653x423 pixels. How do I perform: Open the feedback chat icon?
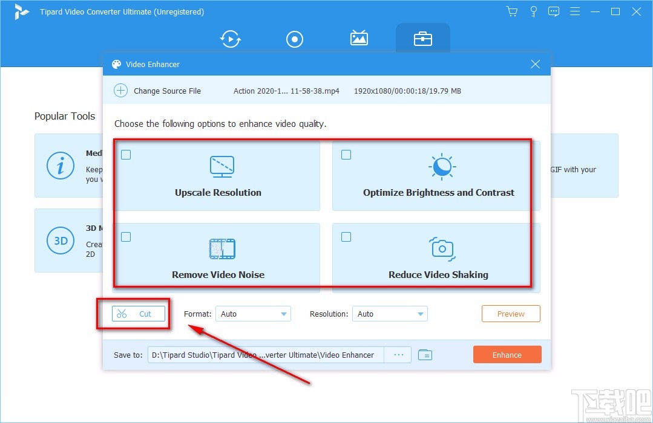[x=554, y=11]
